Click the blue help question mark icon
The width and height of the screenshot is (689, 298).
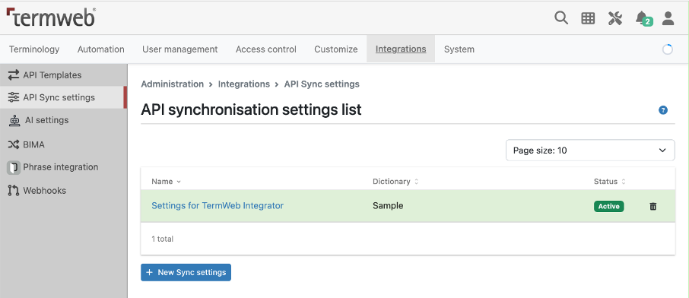pos(663,110)
